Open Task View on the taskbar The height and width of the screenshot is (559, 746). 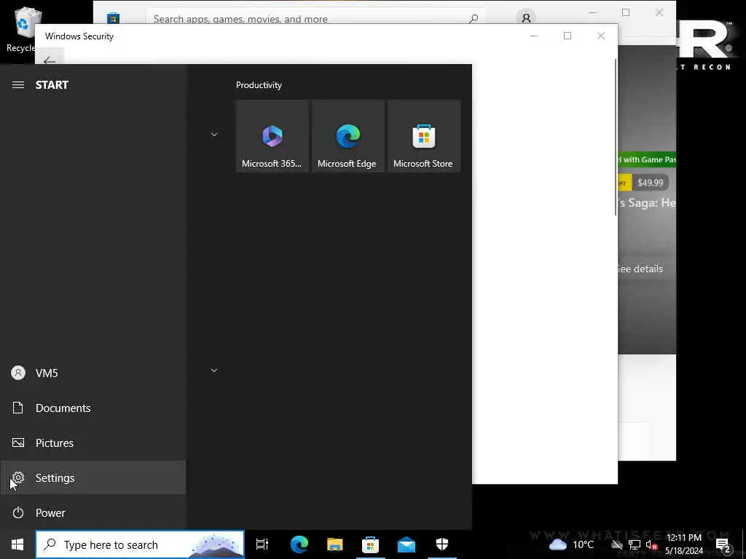[x=262, y=544]
